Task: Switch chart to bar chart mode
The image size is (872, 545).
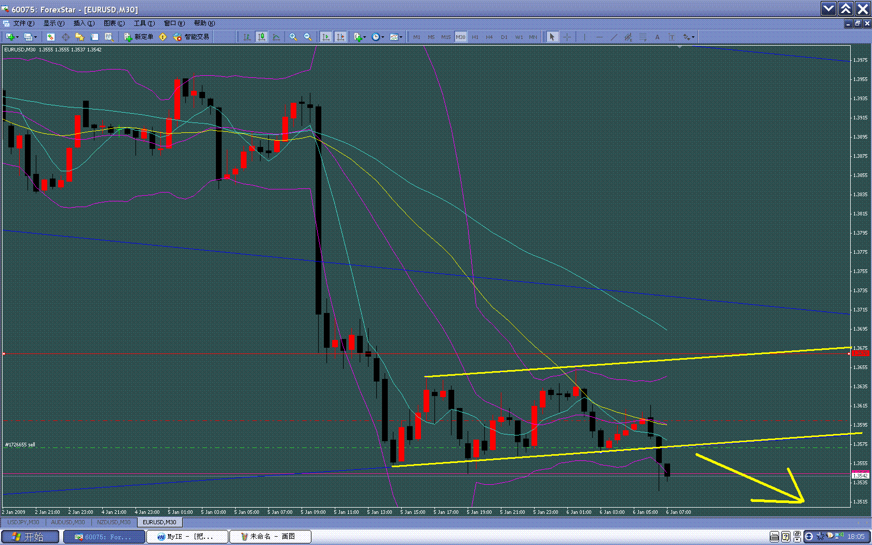Action: (x=247, y=37)
